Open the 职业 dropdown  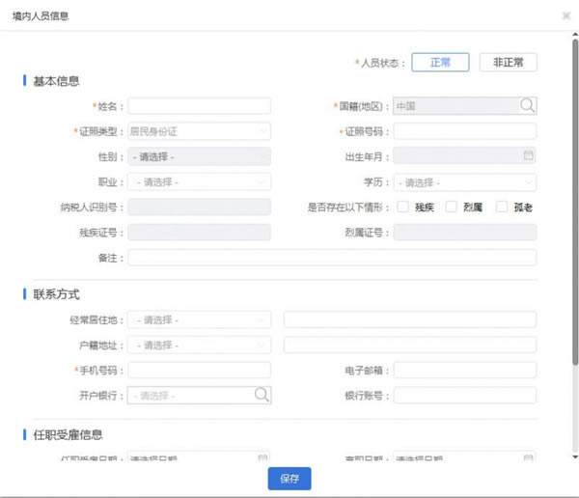199,181
